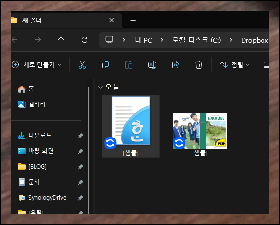280x225 pixels.
Task: Unpin 다운로드 using its pin icon
Action: [80, 136]
